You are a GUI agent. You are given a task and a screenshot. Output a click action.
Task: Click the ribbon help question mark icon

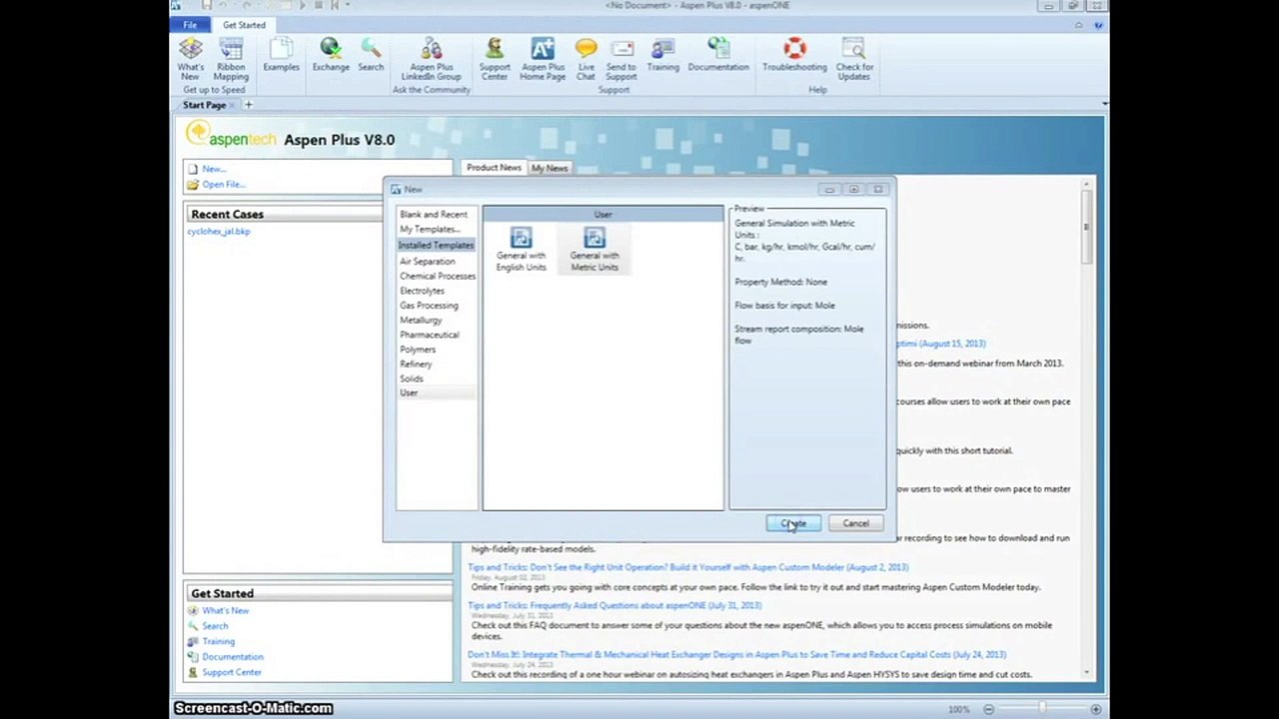pyautogui.click(x=1098, y=25)
